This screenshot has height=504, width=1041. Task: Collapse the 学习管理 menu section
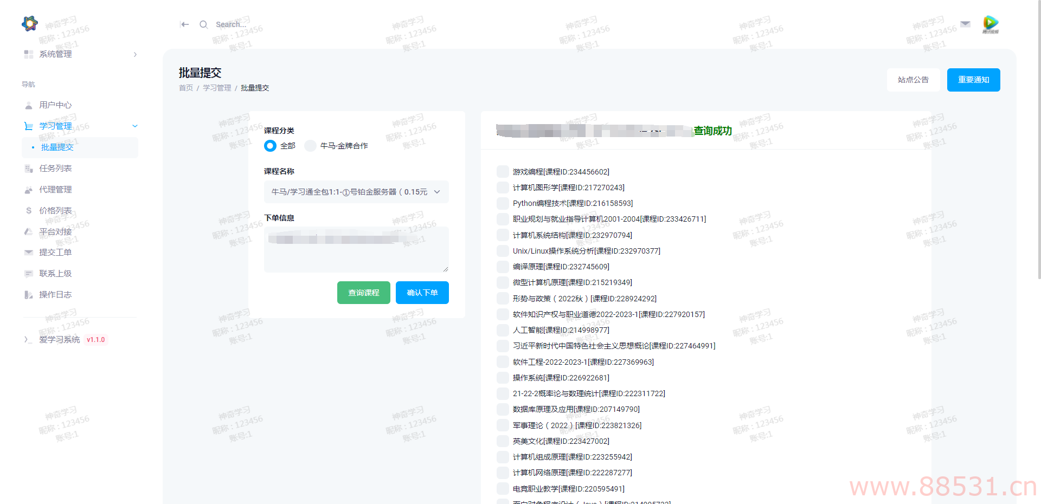point(135,126)
